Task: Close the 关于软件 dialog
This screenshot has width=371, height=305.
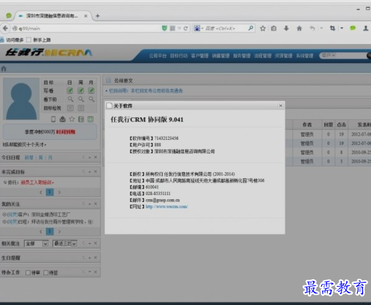Action: [281, 106]
